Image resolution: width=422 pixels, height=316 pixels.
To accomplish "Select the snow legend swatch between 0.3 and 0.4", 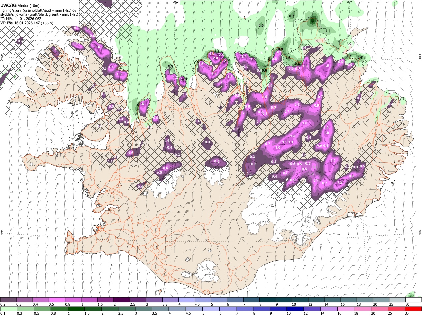I will 24,300.
